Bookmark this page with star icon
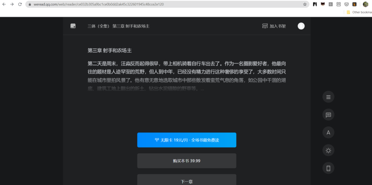 pos(305,4)
